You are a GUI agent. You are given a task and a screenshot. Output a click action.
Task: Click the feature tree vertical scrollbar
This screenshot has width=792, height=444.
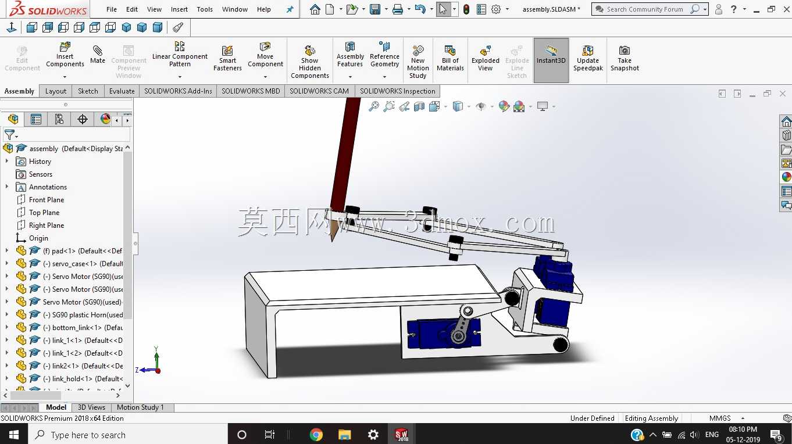tap(128, 235)
